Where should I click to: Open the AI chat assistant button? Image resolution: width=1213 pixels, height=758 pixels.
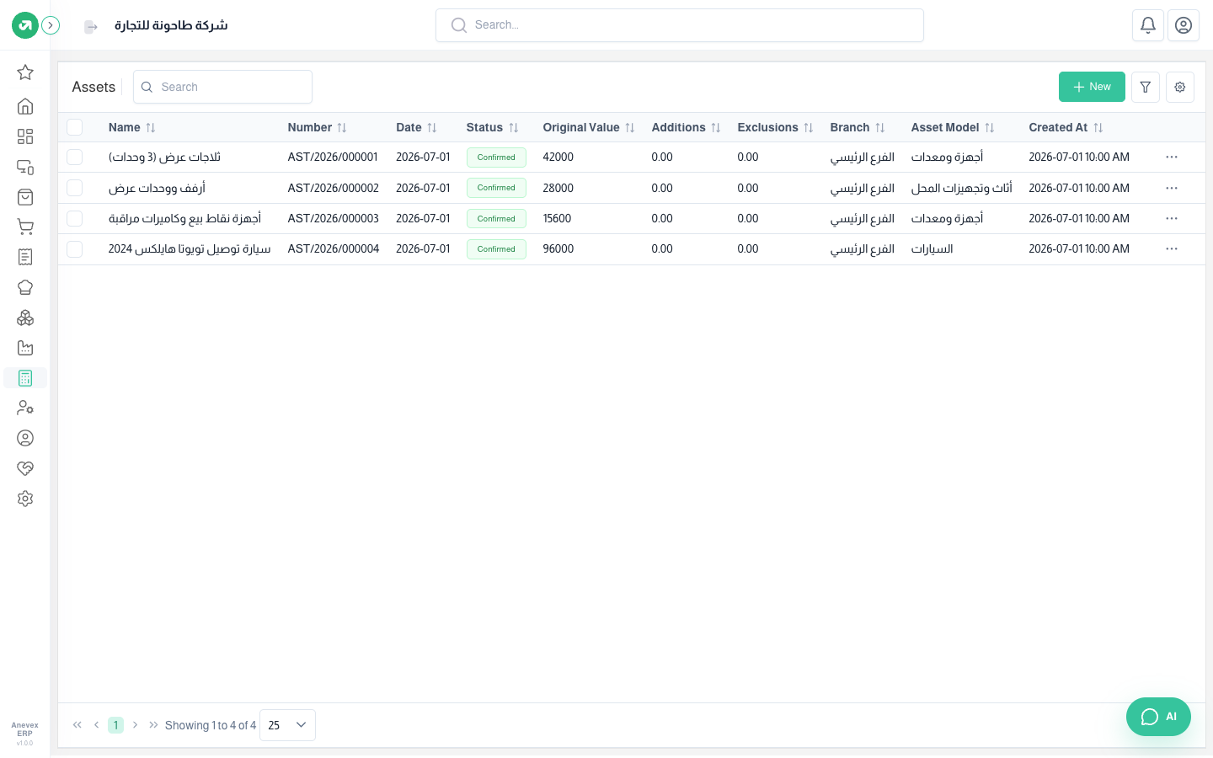pos(1158,717)
